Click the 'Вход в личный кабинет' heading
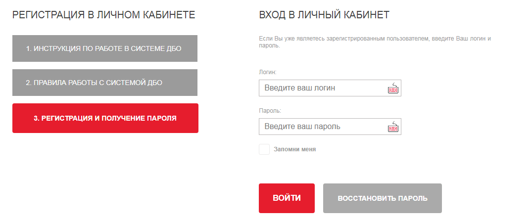The height and width of the screenshot is (222, 532). 324,15
